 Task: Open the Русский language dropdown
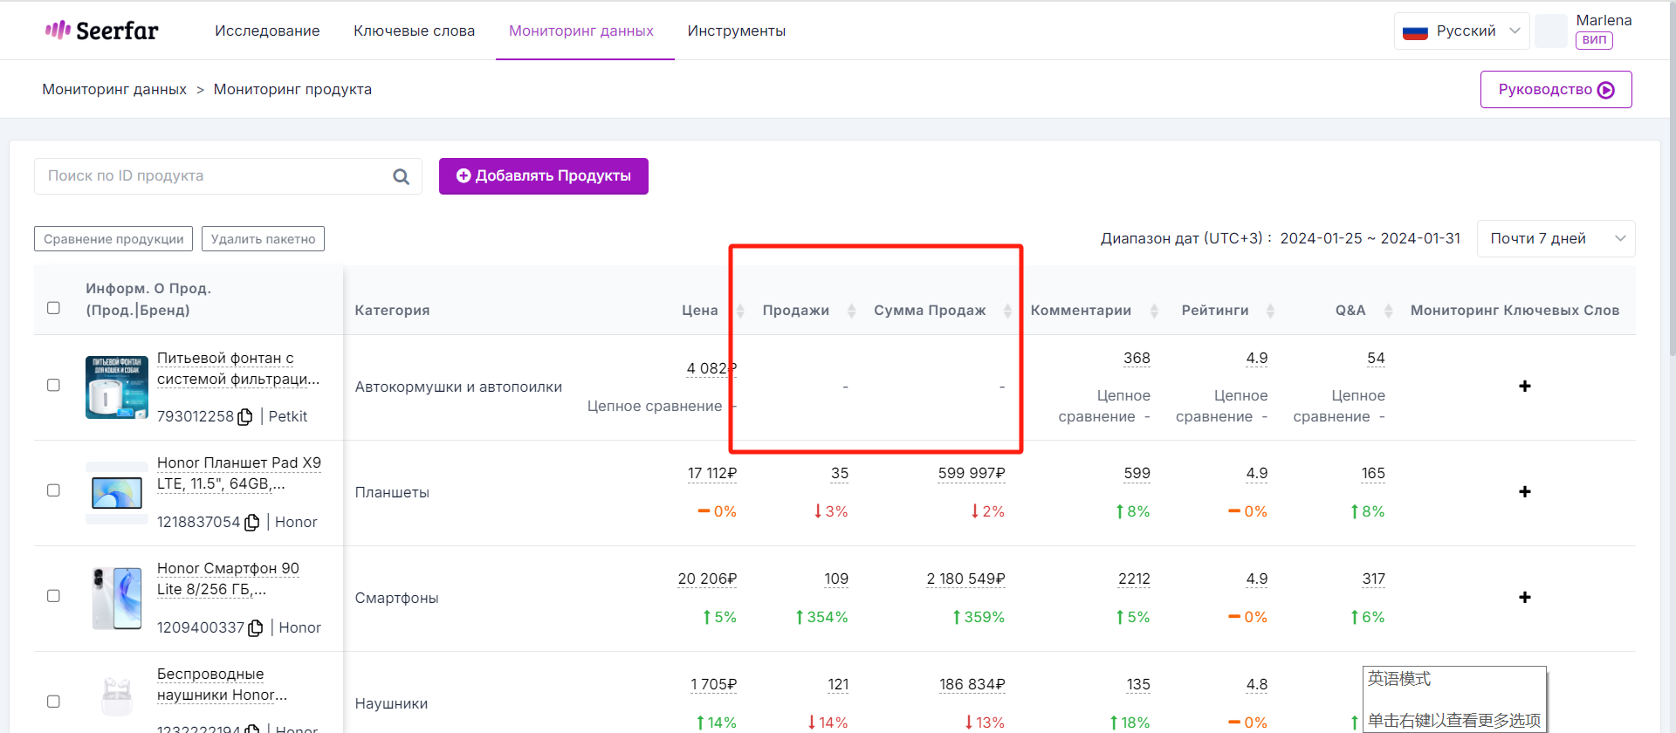click(1461, 31)
